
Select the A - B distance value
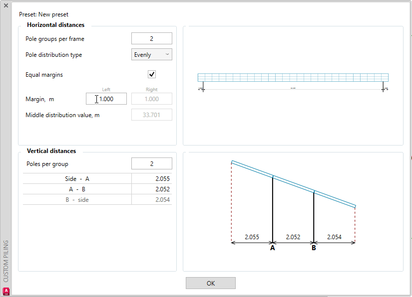152,189
